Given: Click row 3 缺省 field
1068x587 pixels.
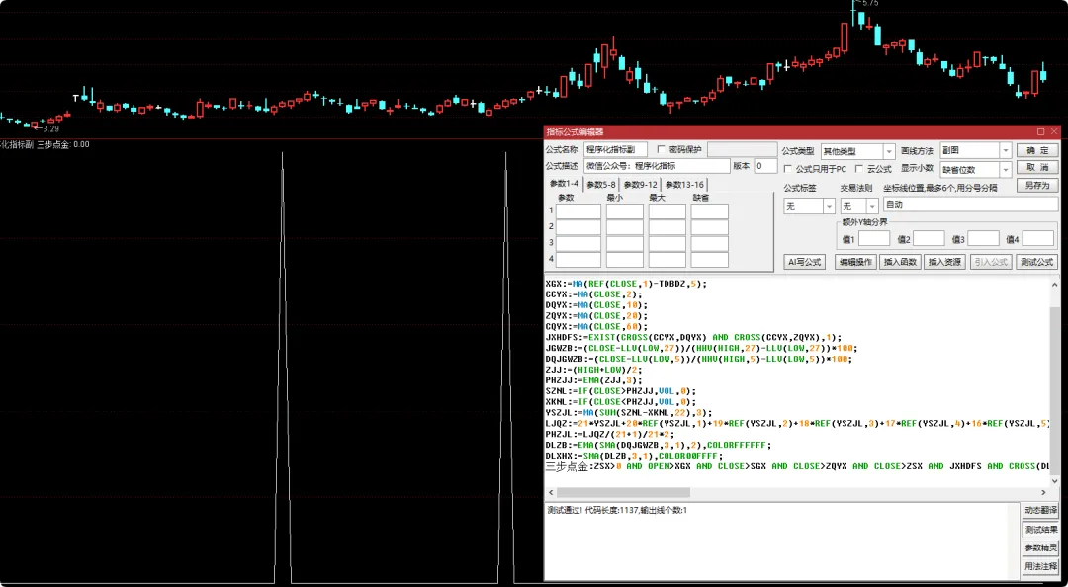Looking at the screenshot, I should pyautogui.click(x=710, y=244).
